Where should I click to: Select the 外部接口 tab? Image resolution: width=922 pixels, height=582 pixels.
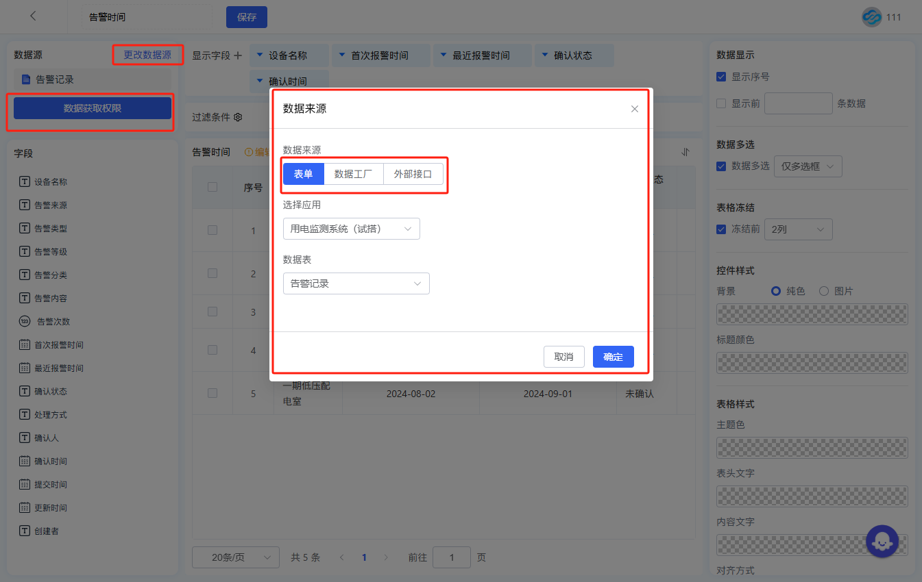pos(413,174)
